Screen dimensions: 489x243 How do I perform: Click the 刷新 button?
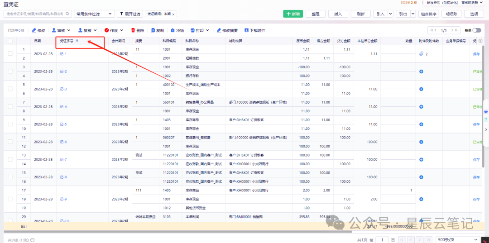point(361,14)
